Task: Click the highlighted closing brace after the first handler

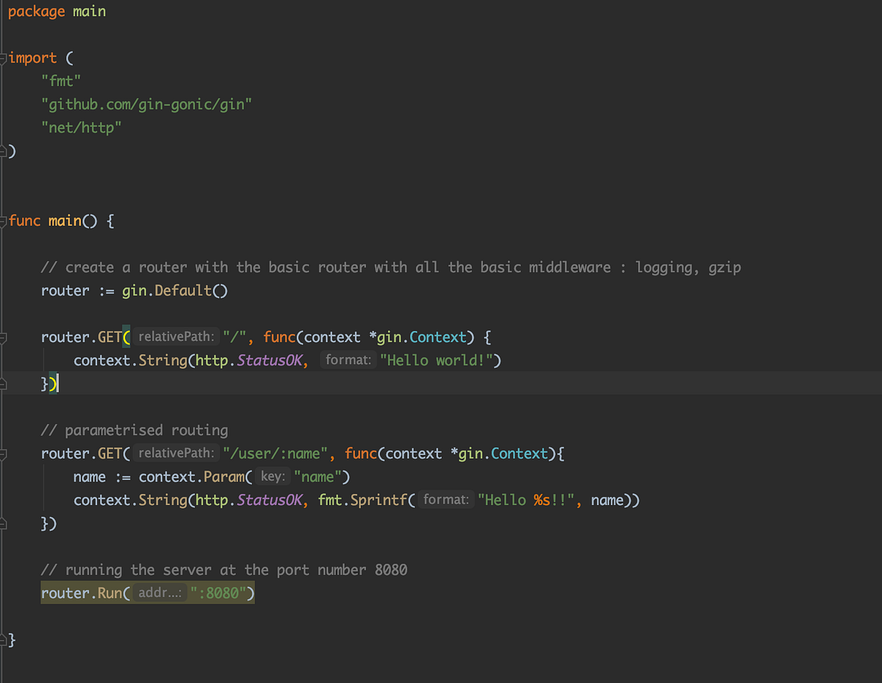Action: point(46,383)
